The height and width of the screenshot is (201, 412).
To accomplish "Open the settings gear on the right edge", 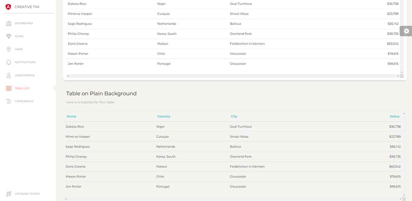I will coord(407,31).
